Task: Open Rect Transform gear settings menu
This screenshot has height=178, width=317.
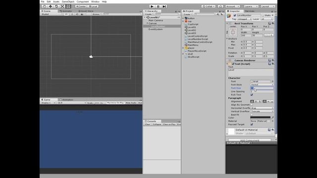Action: (x=273, y=23)
